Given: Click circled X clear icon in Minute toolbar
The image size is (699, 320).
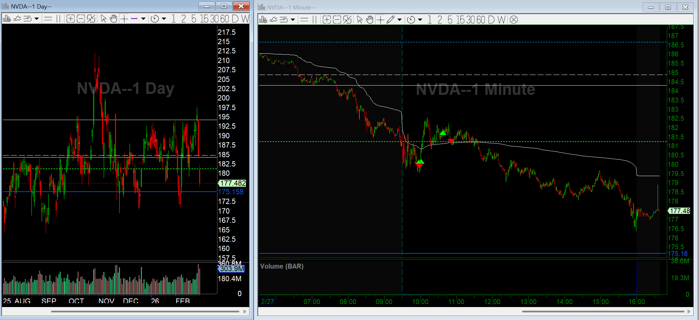Looking at the screenshot, I should [x=514, y=20].
